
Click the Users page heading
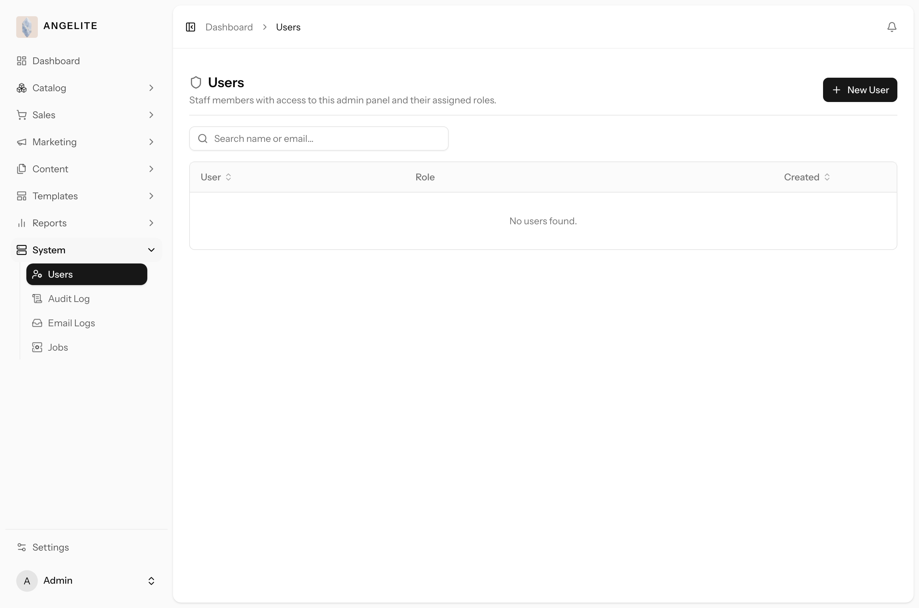[x=226, y=83]
